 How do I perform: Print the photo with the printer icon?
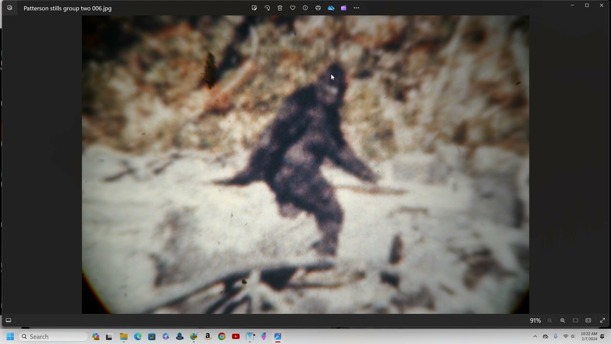tap(318, 8)
